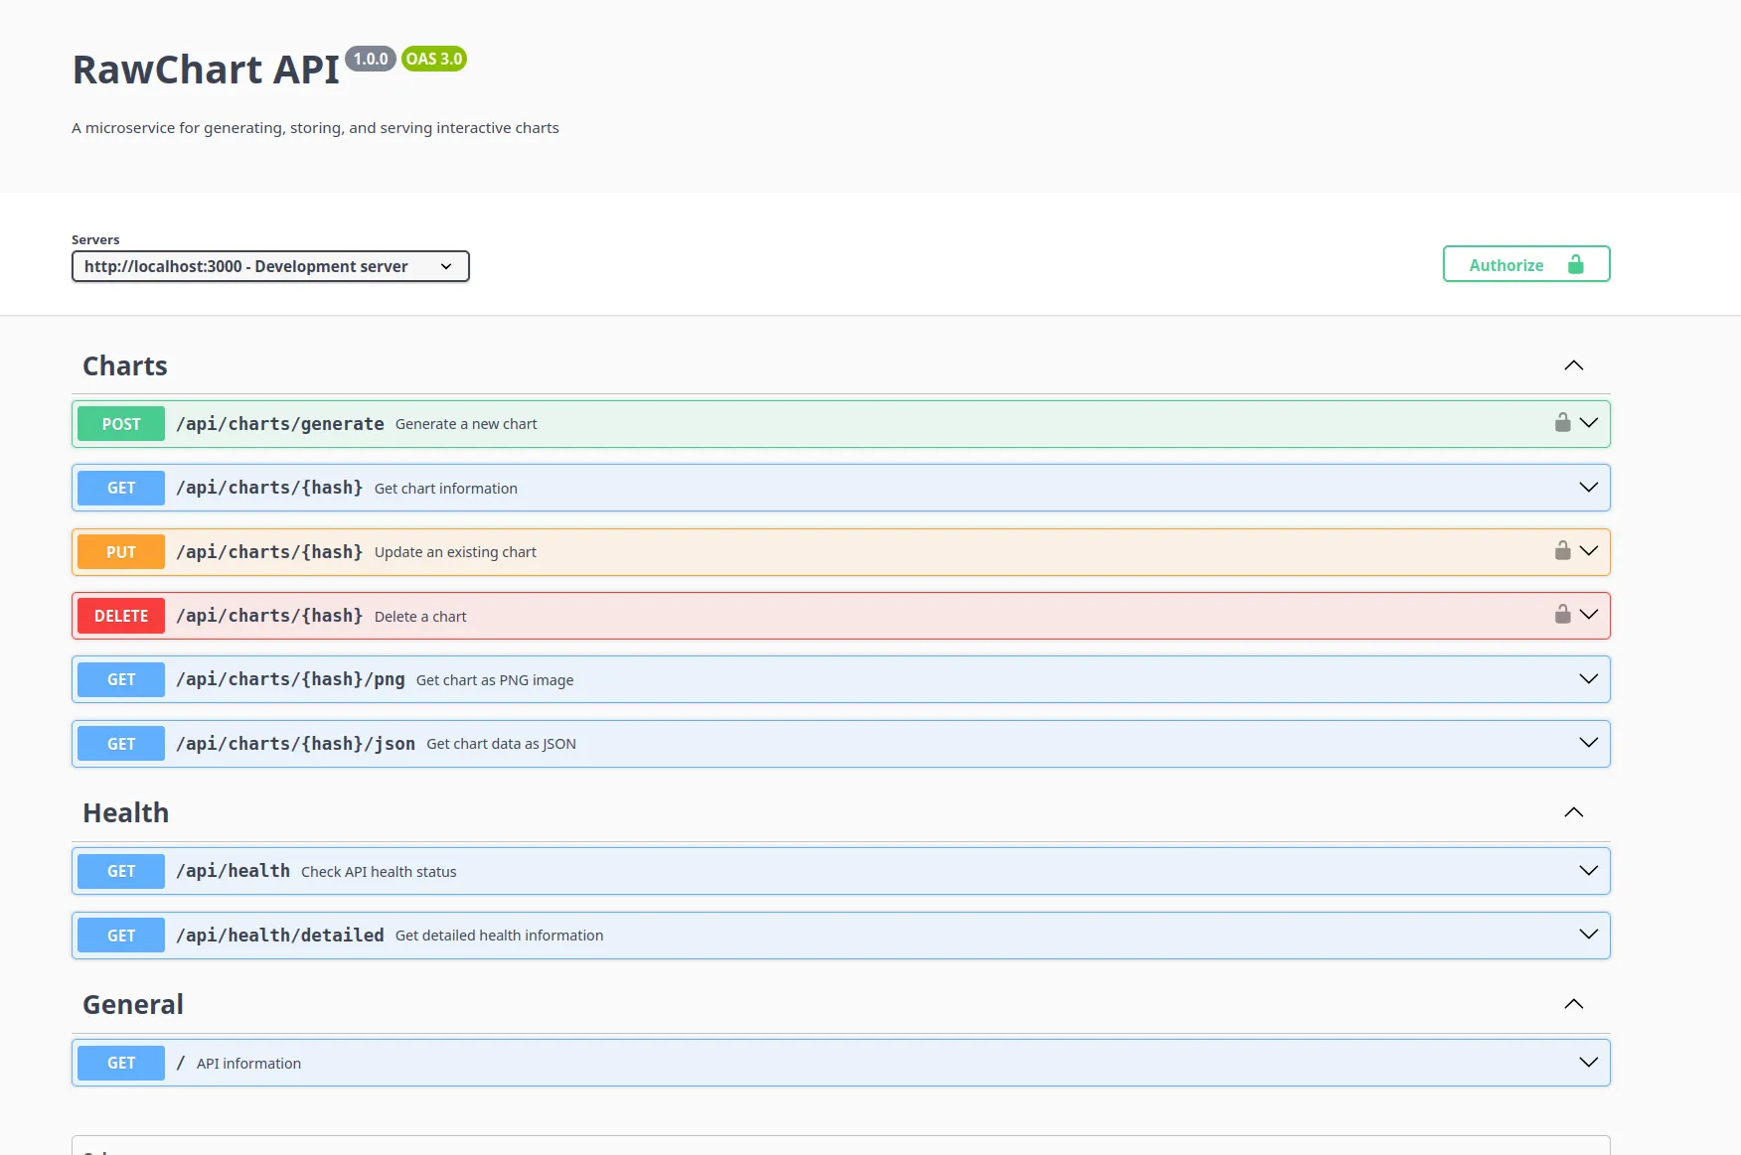The height and width of the screenshot is (1155, 1741).
Task: Open the /api/charts/generate path link
Action: pos(280,424)
